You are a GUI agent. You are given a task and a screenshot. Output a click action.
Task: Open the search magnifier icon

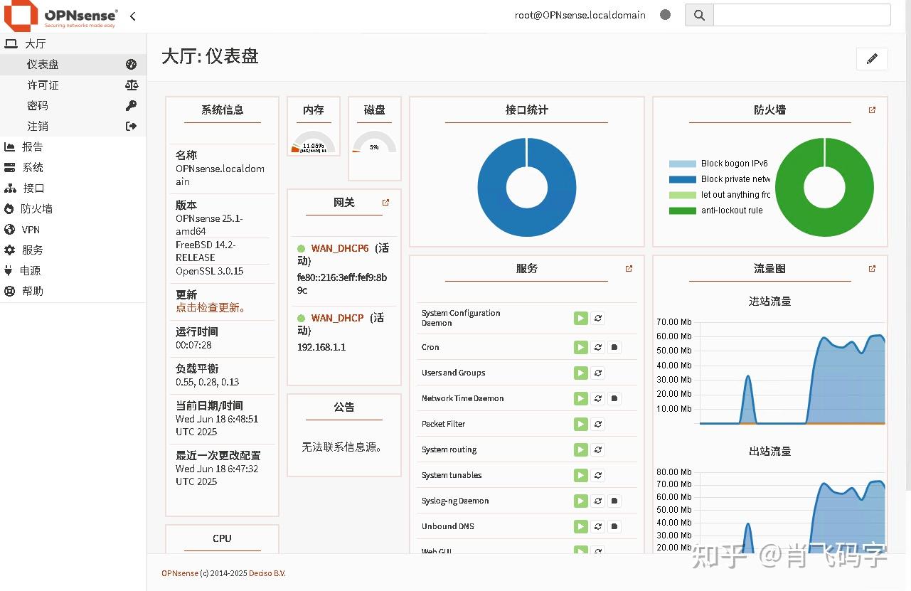point(698,14)
